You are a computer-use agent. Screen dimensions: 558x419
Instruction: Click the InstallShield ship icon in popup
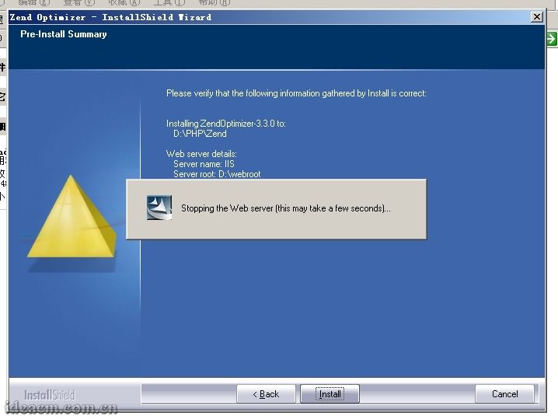pos(159,208)
